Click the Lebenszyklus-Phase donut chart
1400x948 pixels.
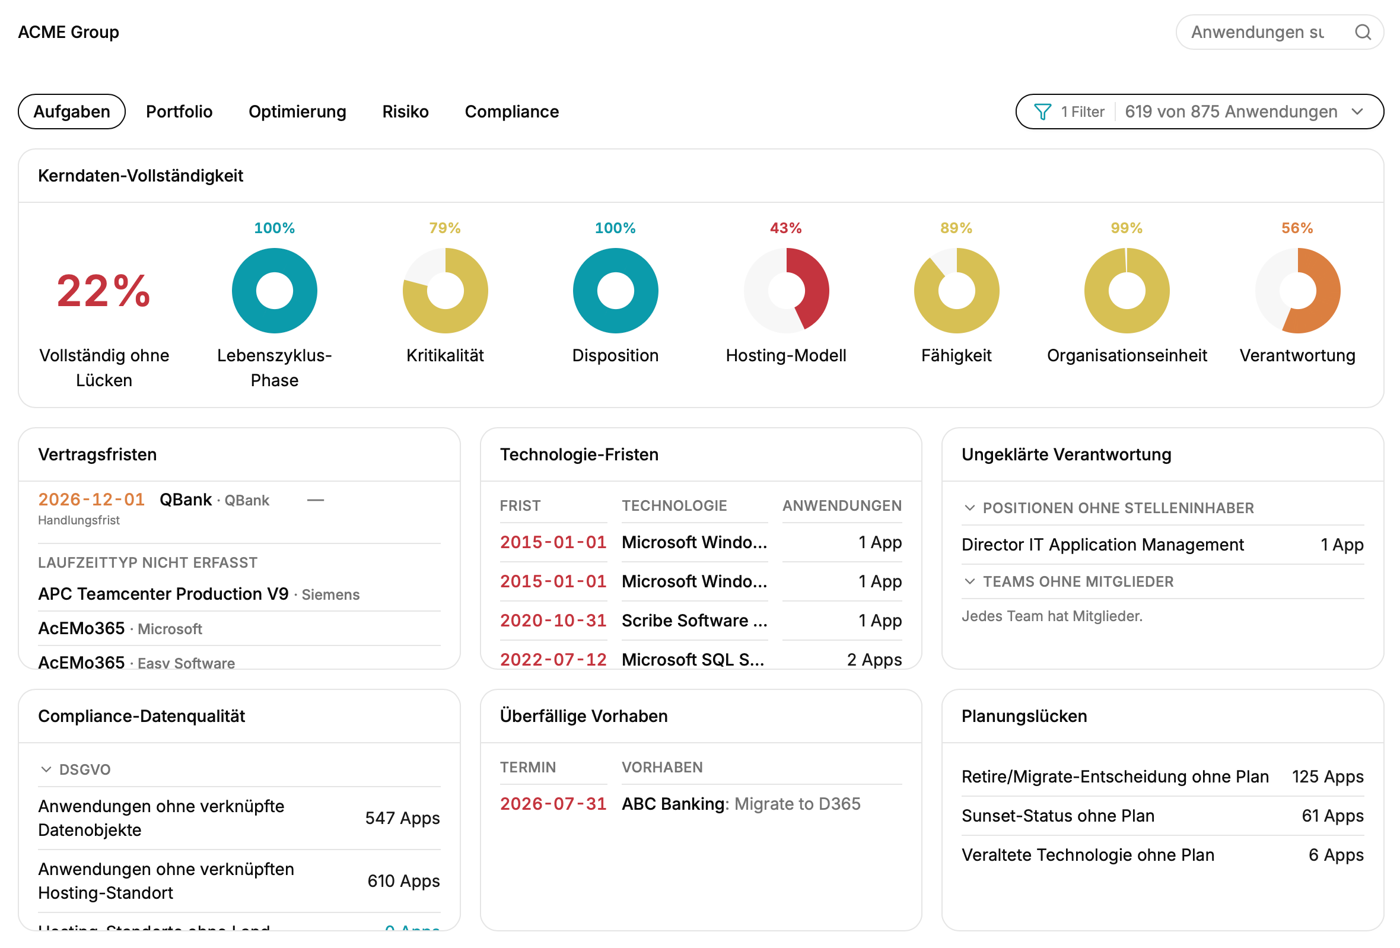(x=275, y=290)
